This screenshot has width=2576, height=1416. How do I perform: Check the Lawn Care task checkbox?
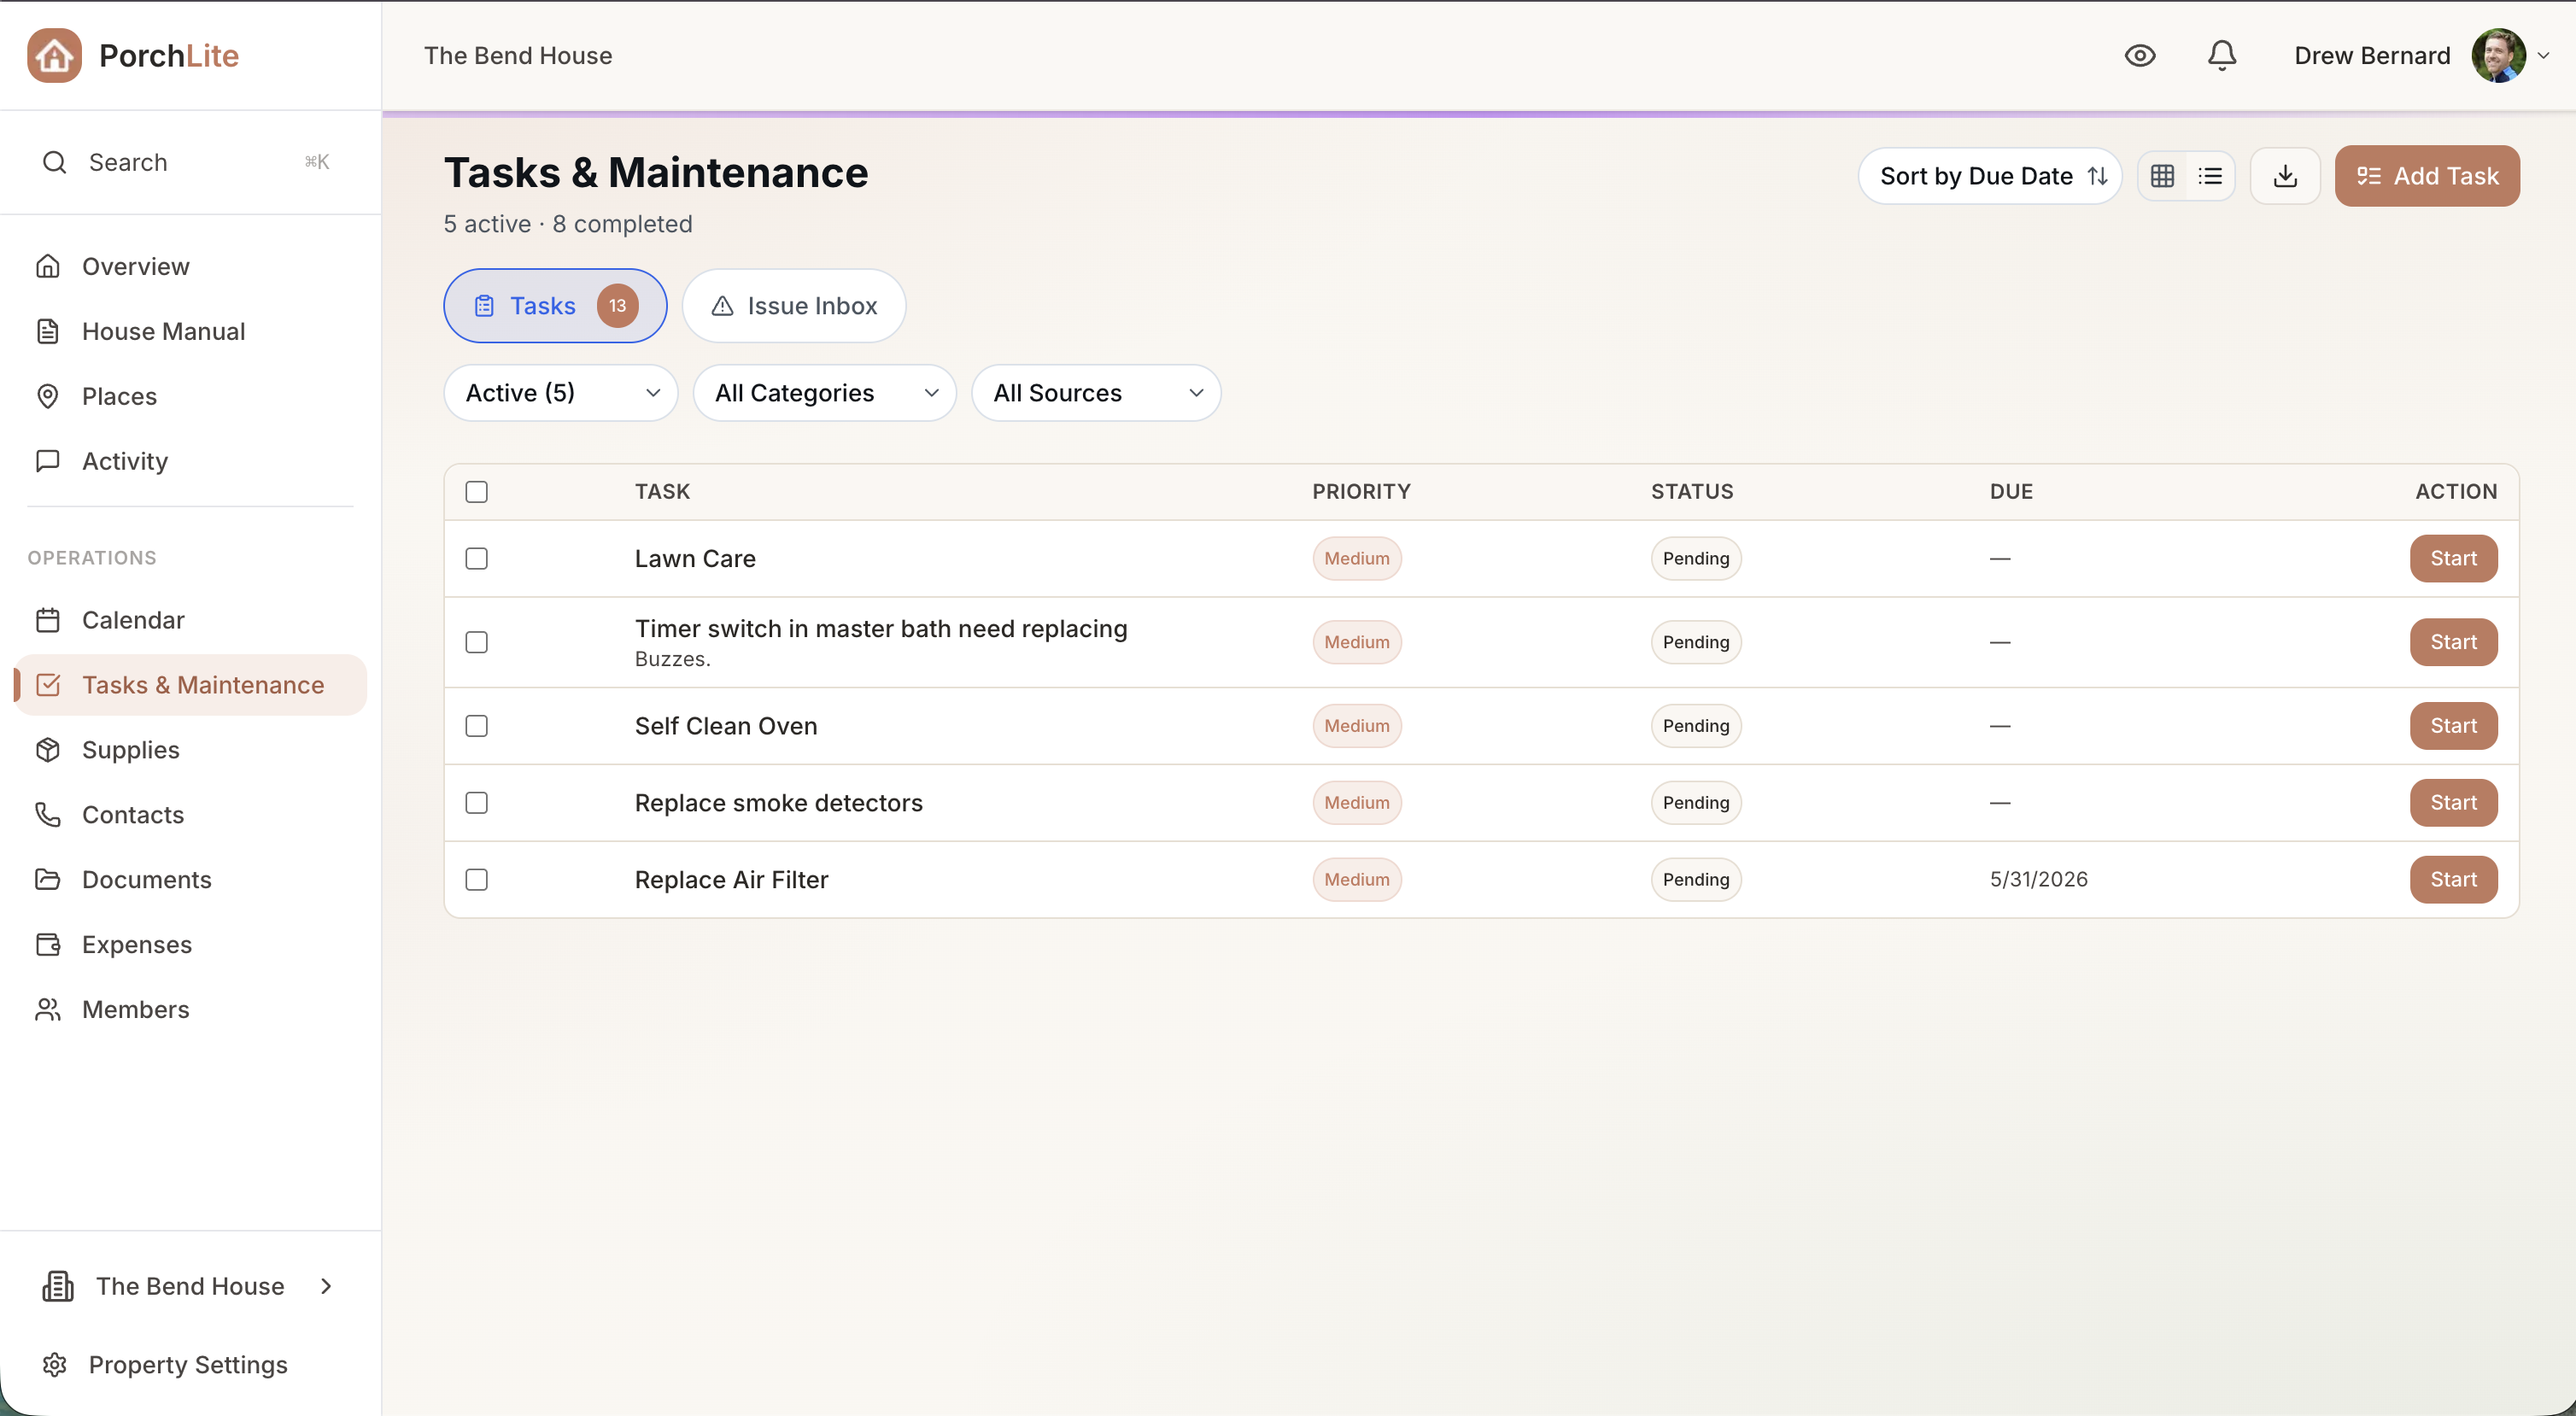(x=476, y=559)
